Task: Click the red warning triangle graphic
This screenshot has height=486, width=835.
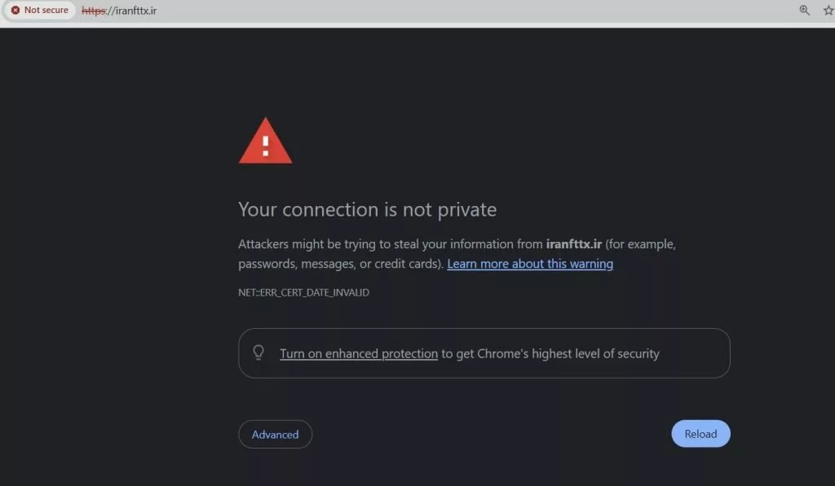Action: click(265, 140)
